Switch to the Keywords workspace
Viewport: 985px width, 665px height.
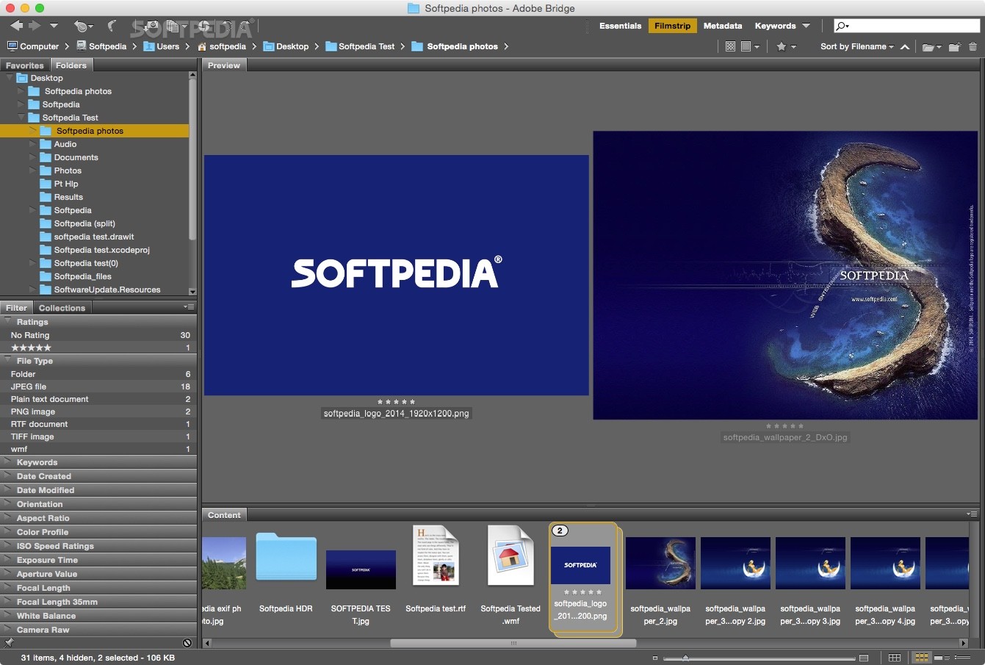click(x=775, y=26)
